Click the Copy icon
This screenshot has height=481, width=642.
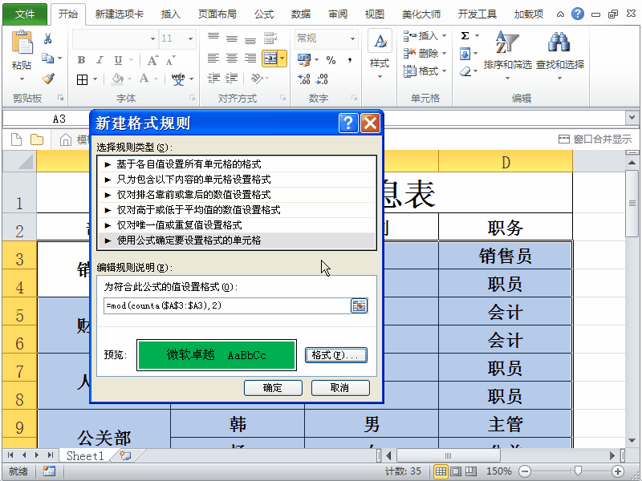click(48, 59)
